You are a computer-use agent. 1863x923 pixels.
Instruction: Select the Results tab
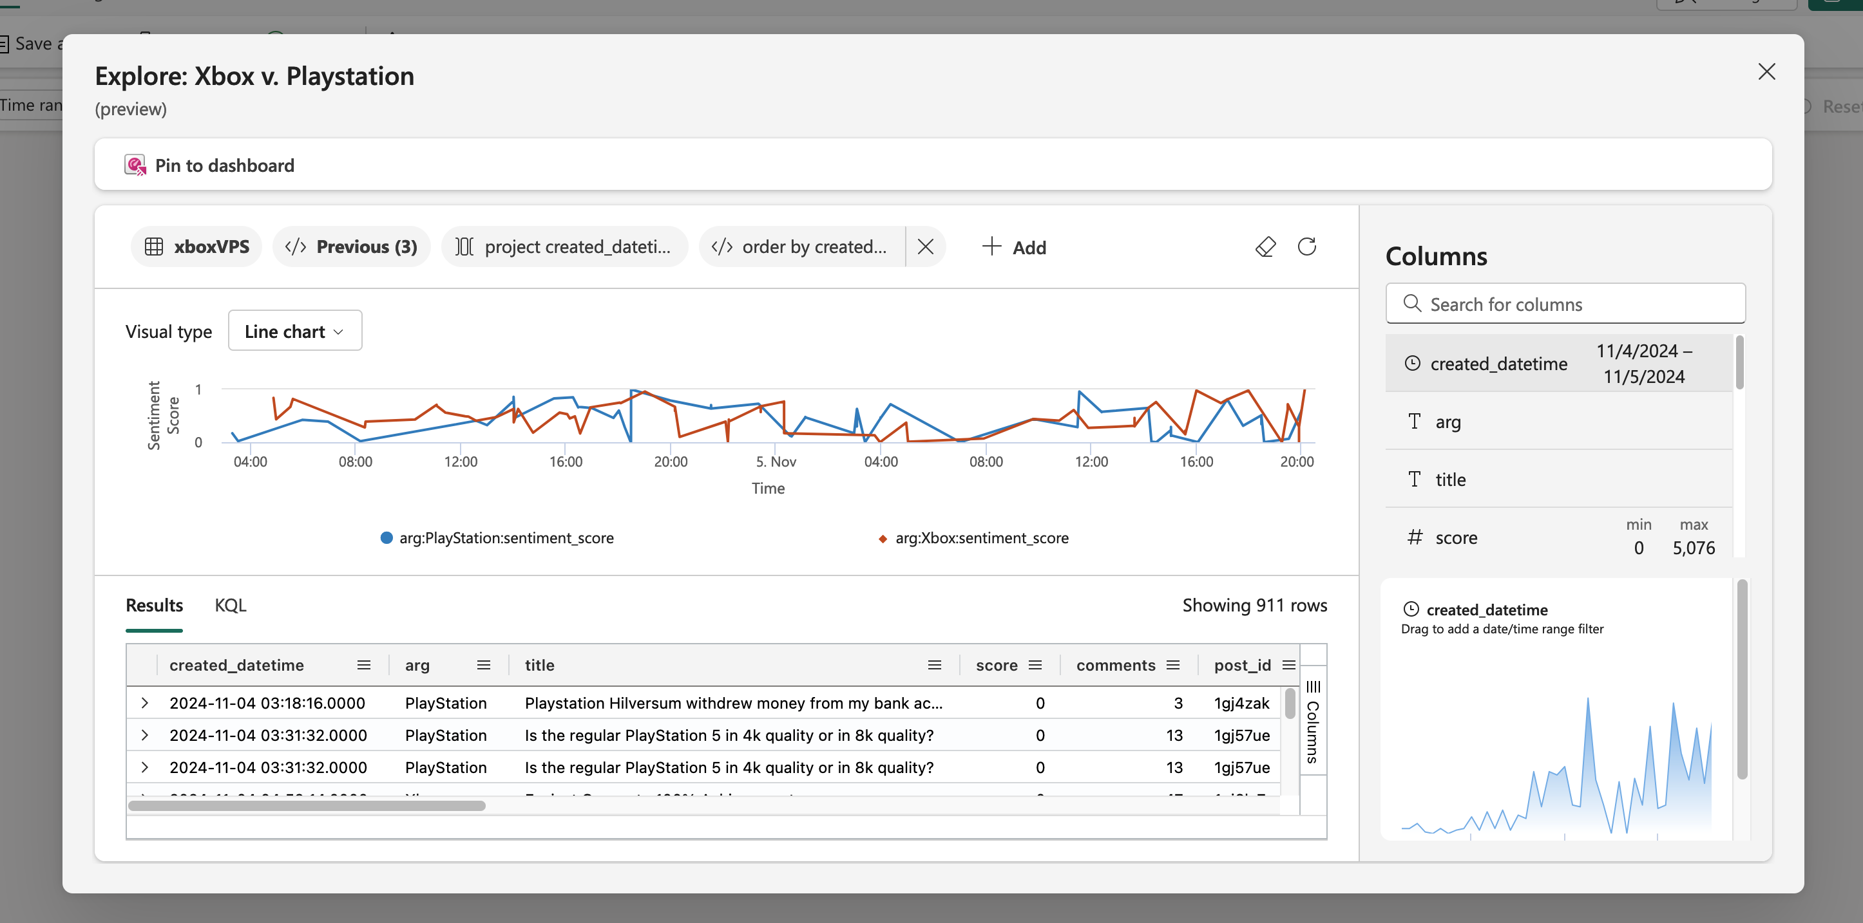pos(154,605)
